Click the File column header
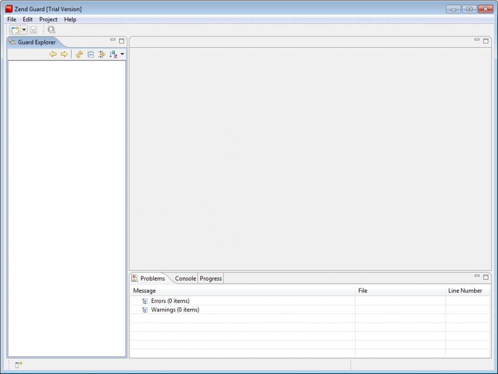The height and width of the screenshot is (374, 498). point(400,291)
